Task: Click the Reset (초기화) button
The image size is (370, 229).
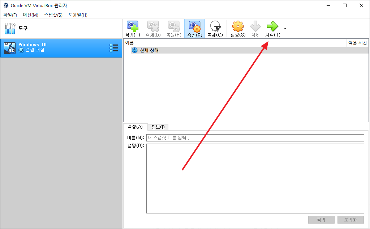Action: click(350, 220)
